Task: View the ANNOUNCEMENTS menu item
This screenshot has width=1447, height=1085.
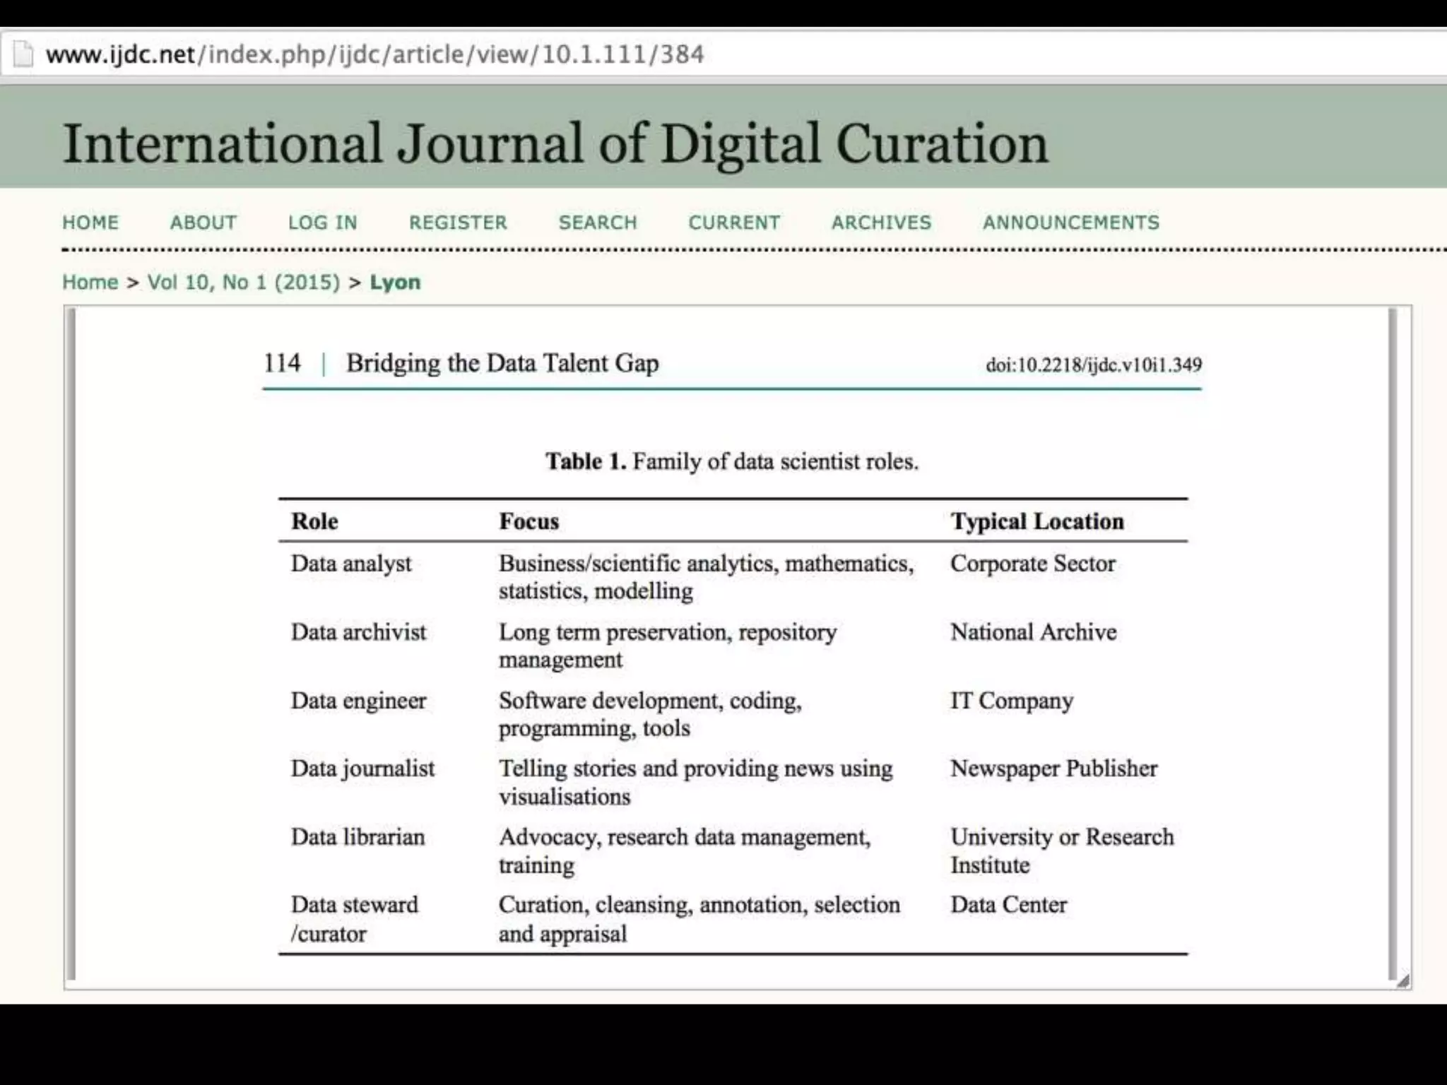Action: (1070, 223)
